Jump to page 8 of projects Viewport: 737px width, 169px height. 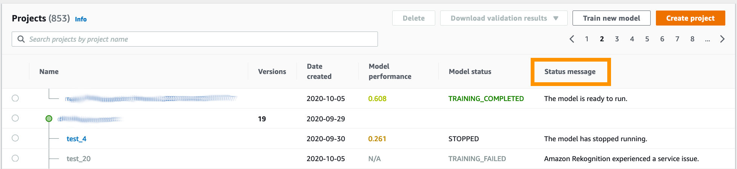pyautogui.click(x=692, y=39)
